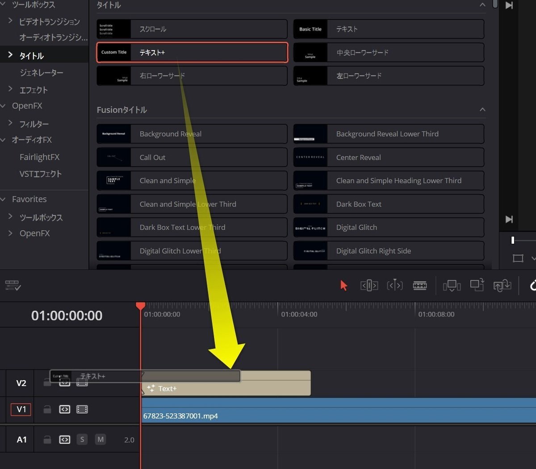Select the V2 track header label

21,383
